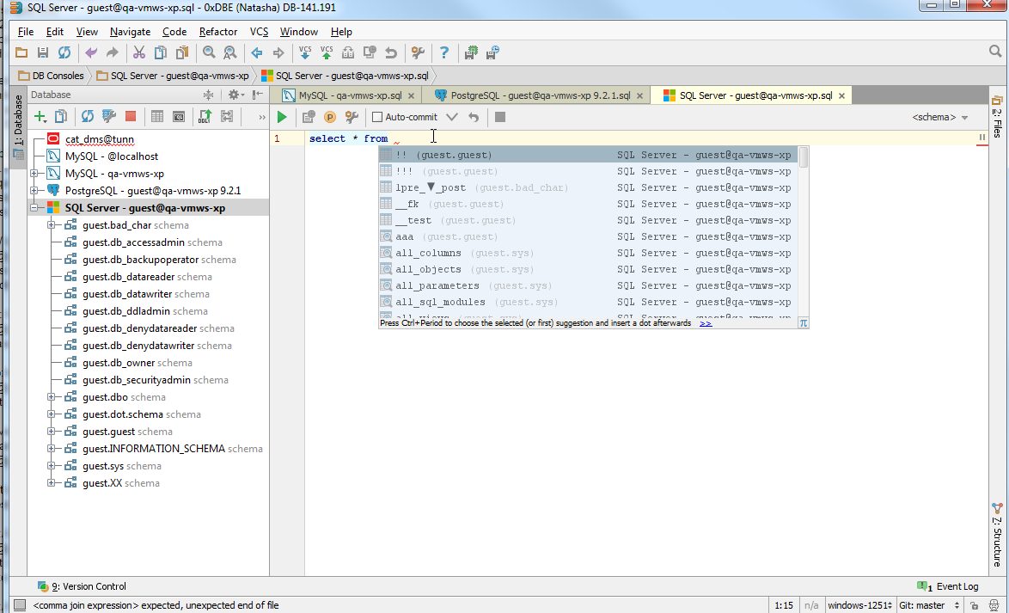This screenshot has height=613, width=1009.
Task: Click the DDL export icon
Action: pos(205,117)
